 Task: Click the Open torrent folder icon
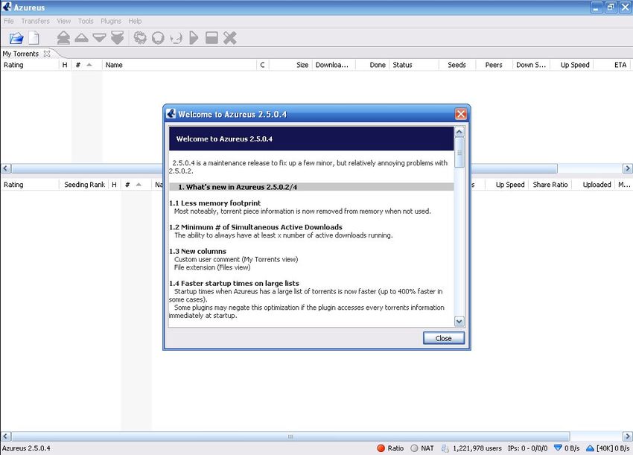click(x=16, y=38)
